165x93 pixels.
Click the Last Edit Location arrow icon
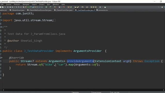tap(92, 7)
